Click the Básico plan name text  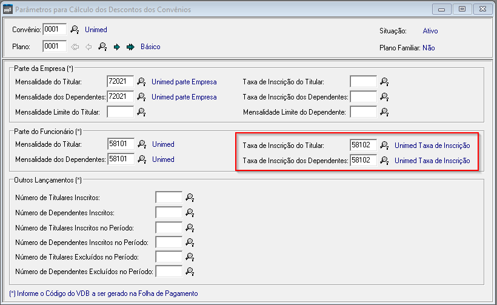tap(150, 47)
